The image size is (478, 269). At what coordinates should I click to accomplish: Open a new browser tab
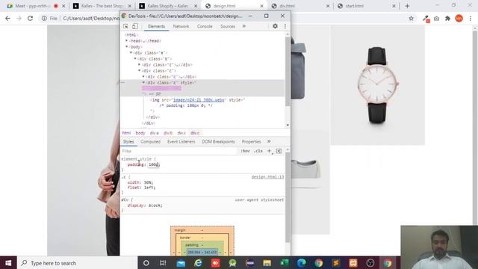point(407,6)
